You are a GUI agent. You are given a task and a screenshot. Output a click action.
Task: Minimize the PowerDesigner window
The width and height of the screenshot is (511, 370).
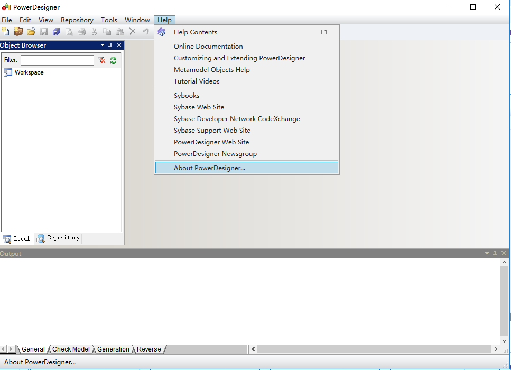tap(449, 7)
